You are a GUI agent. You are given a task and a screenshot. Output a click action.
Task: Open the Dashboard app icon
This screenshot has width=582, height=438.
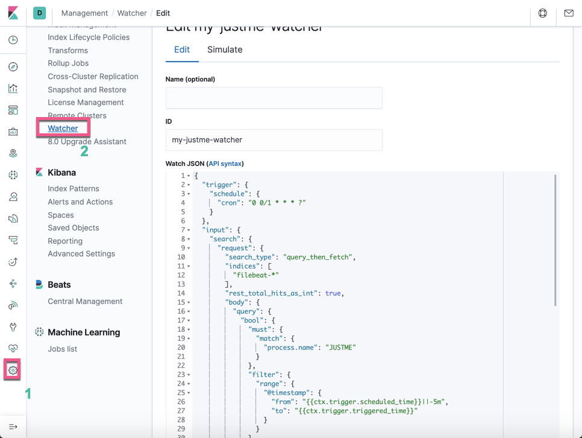pos(13,110)
